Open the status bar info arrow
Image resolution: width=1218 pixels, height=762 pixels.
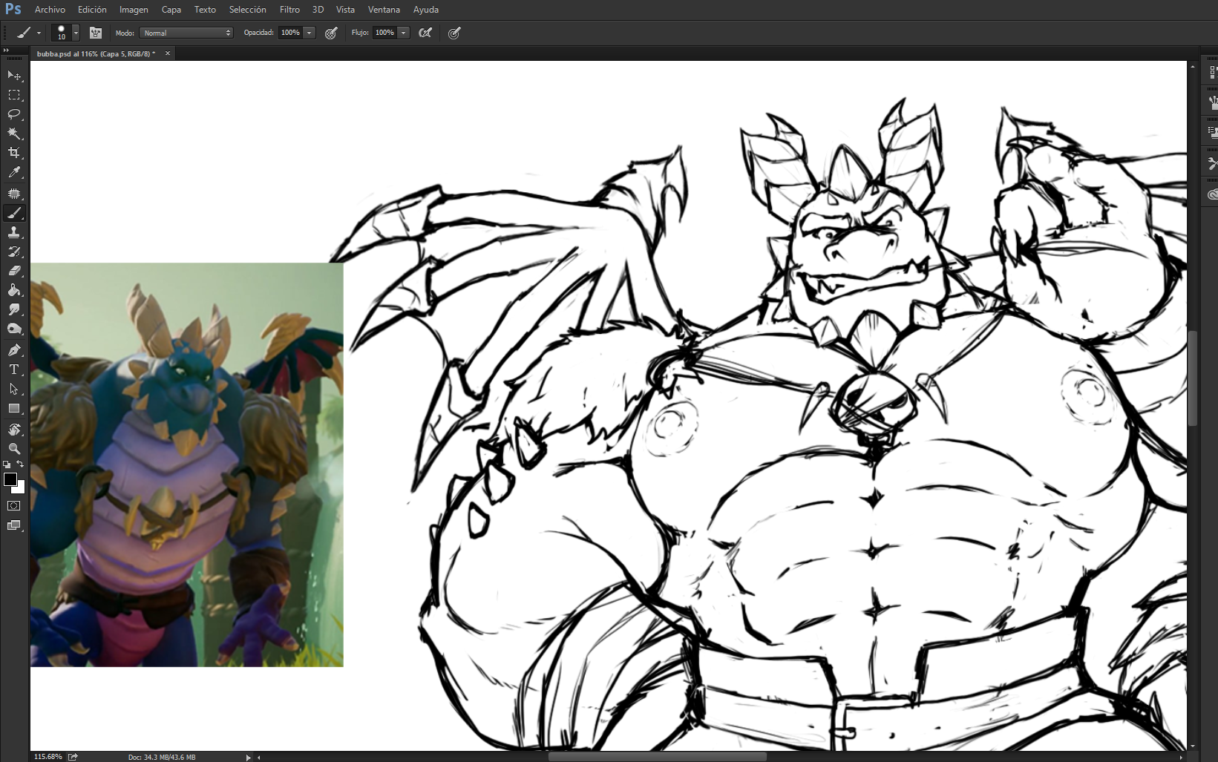coord(248,758)
